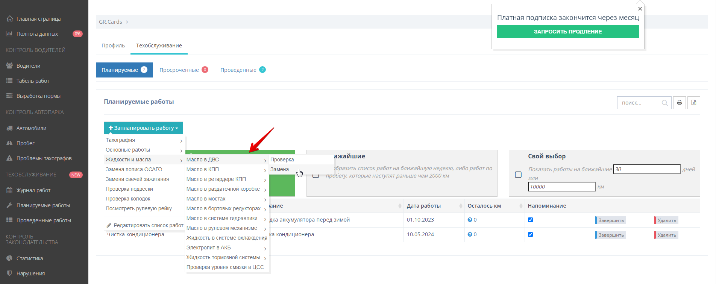Image resolution: width=716 pixels, height=284 pixels.
Task: Click Удалить for the 01.10.2023 work
Action: (x=666, y=220)
